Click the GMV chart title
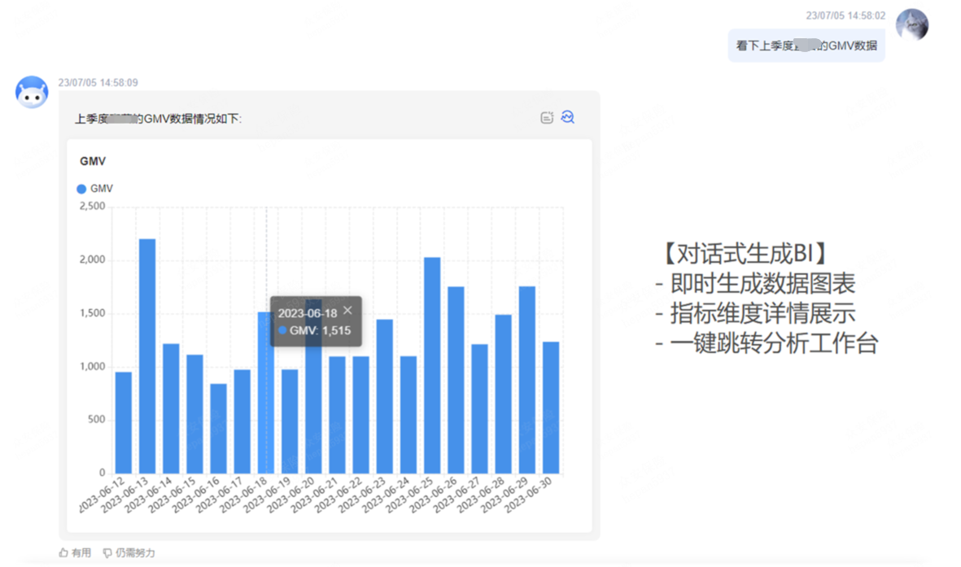 click(93, 161)
